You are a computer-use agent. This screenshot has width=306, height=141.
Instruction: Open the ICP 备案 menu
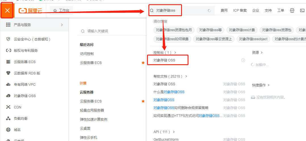pos(240,10)
